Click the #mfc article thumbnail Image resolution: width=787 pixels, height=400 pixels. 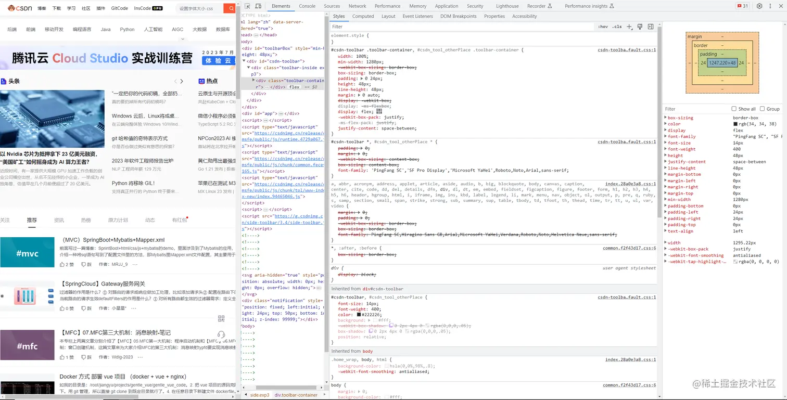27,345
